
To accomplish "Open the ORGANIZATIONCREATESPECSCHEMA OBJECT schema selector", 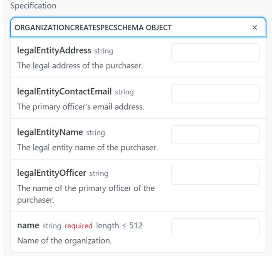I will (128, 28).
